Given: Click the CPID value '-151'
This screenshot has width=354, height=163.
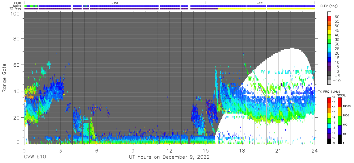Looking at the screenshot, I should 260,3.
